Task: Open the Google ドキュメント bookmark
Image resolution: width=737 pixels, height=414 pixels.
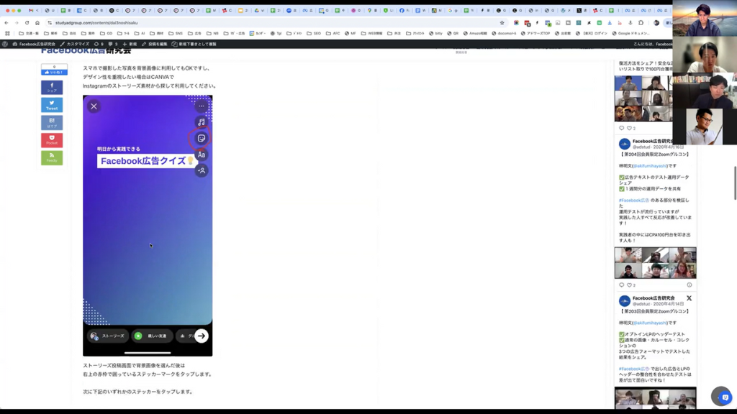Action: (630, 33)
